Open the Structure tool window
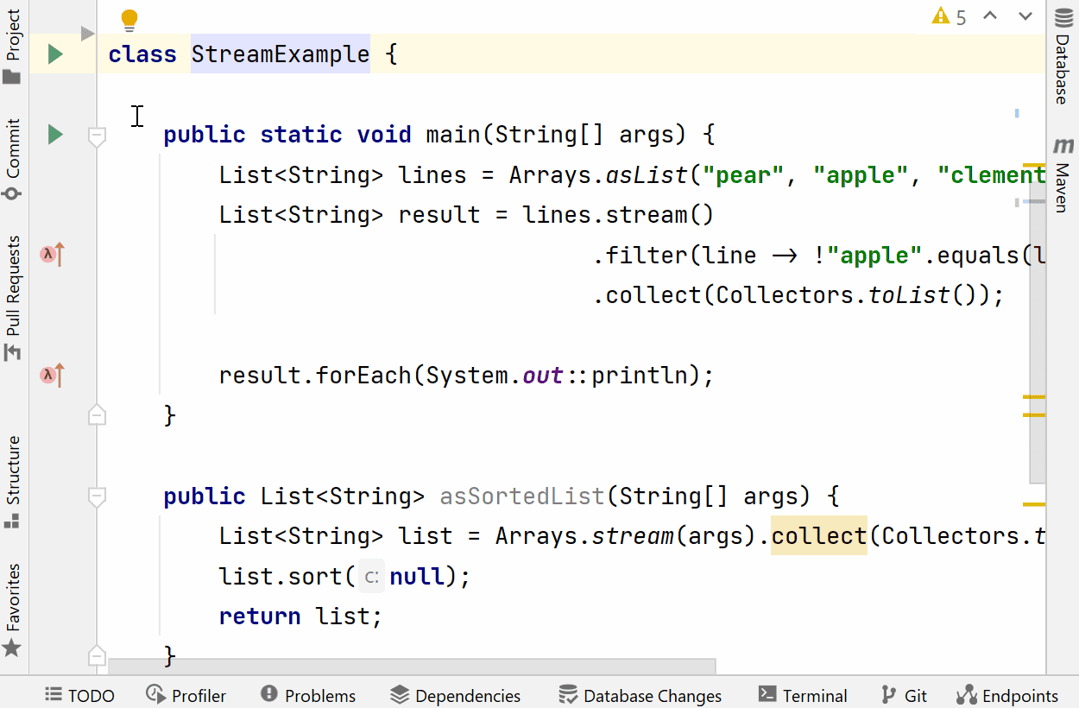 click(12, 482)
